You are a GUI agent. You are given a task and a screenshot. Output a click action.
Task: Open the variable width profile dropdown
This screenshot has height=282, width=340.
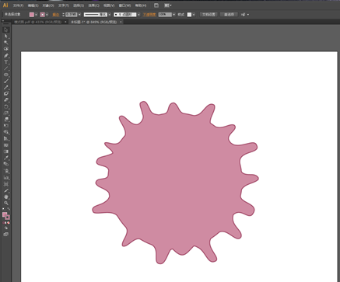109,15
